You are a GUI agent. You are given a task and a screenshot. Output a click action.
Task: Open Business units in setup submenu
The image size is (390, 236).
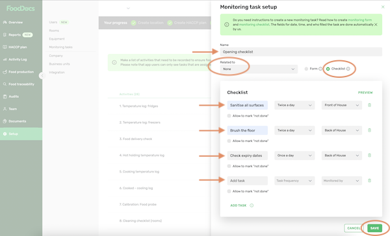pyautogui.click(x=59, y=64)
